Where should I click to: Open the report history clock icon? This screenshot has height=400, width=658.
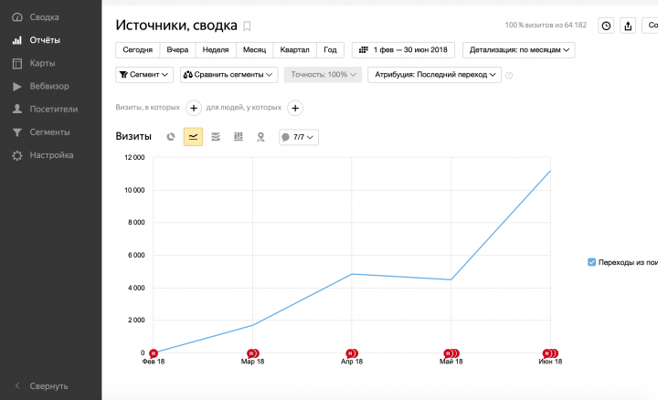click(x=606, y=26)
